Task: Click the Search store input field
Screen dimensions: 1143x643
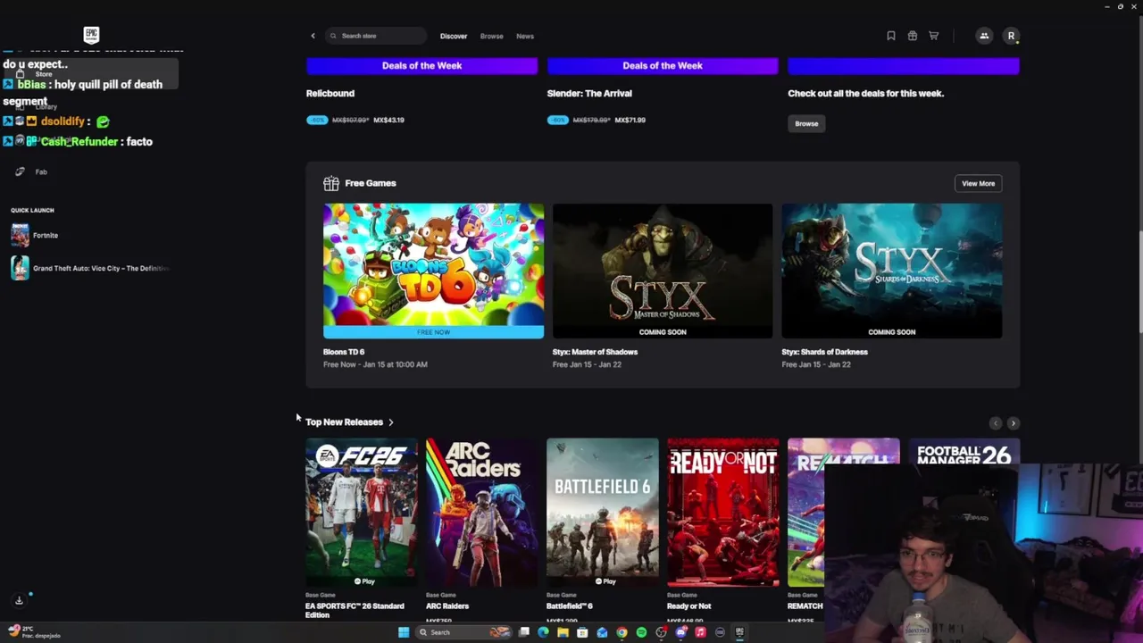Action: tap(376, 36)
